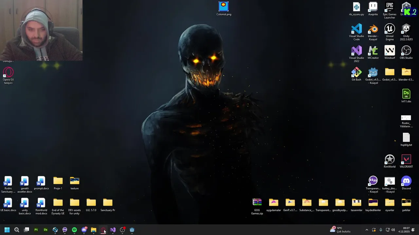Open the uygulamalar folder
The height and width of the screenshot is (235, 419).
tap(274, 205)
